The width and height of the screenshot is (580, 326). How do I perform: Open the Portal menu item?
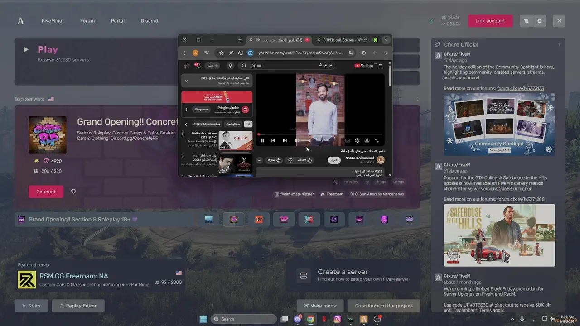pyautogui.click(x=118, y=21)
